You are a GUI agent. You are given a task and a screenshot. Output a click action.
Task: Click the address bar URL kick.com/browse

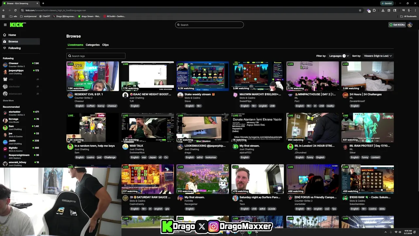56,10
